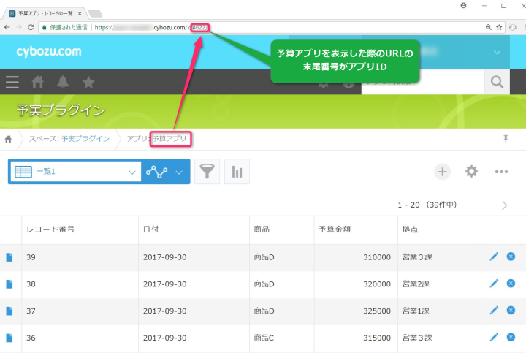Open the filter funnel icon

pos(207,172)
